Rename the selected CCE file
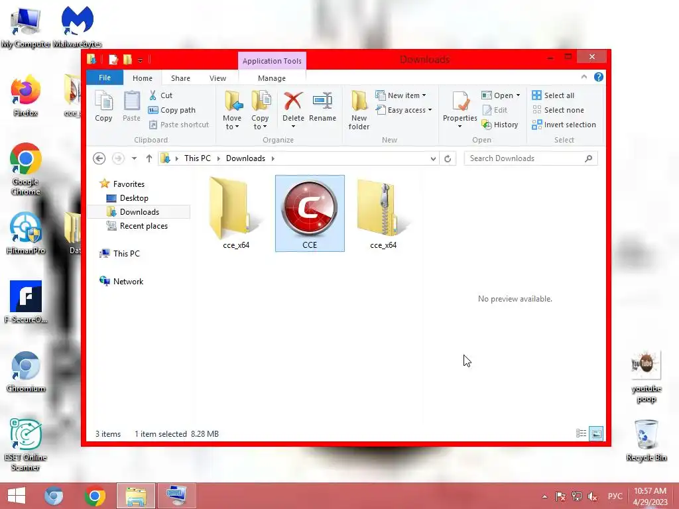 [323, 107]
